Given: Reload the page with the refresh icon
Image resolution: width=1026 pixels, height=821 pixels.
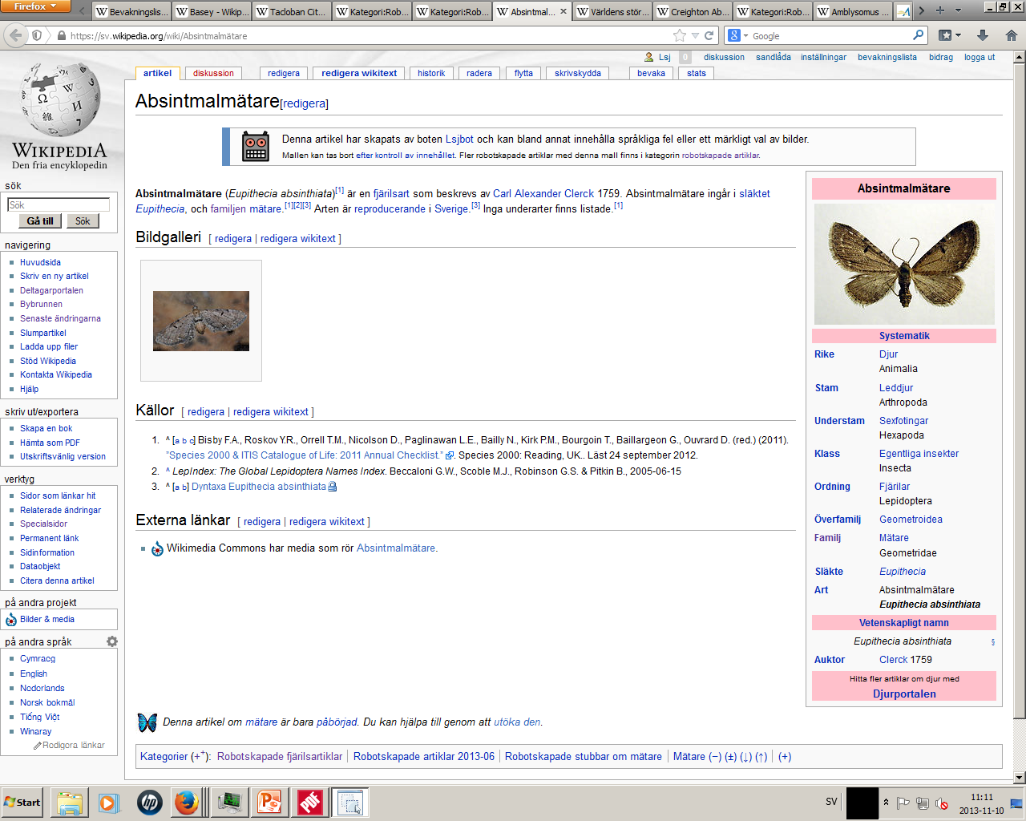Looking at the screenshot, I should (709, 35).
